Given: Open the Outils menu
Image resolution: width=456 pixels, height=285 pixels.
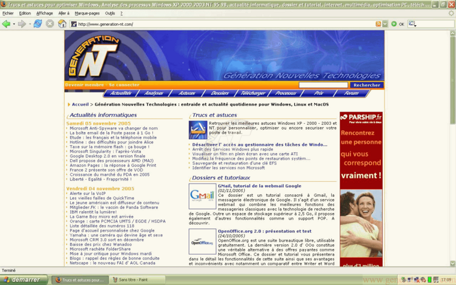Looking at the screenshot, I should (110, 13).
